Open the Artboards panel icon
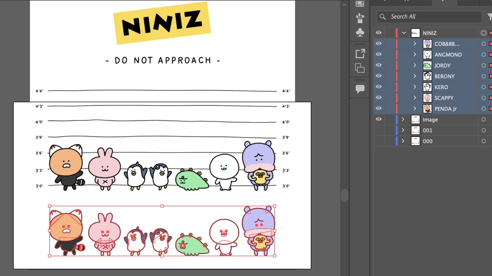The width and height of the screenshot is (492, 276). [x=360, y=68]
